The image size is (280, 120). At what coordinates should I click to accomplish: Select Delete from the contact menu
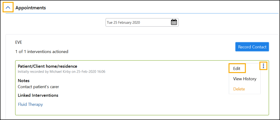coord(239,89)
